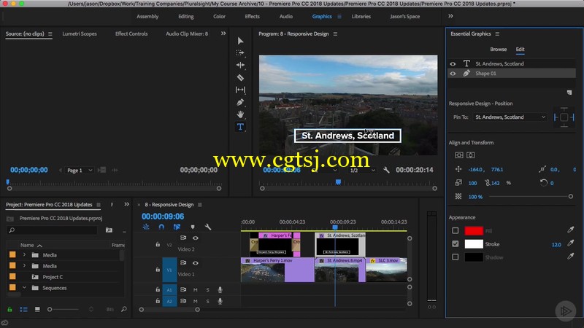Open Program monitor settings wrench
The height and width of the screenshot is (328, 584).
(x=386, y=170)
